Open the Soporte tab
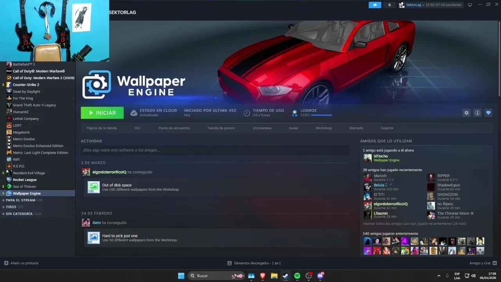 pos(387,128)
